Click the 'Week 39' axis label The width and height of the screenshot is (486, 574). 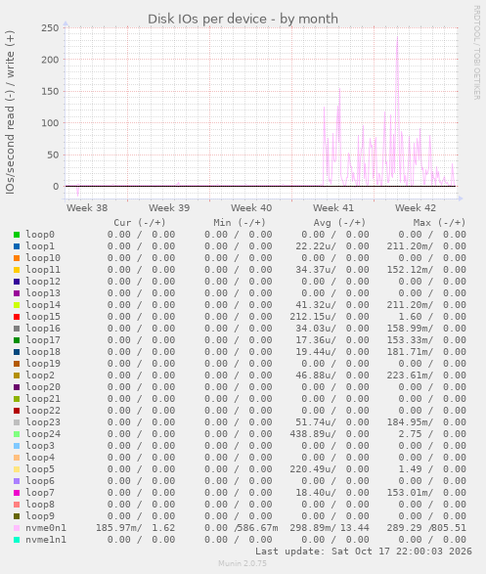[169, 208]
